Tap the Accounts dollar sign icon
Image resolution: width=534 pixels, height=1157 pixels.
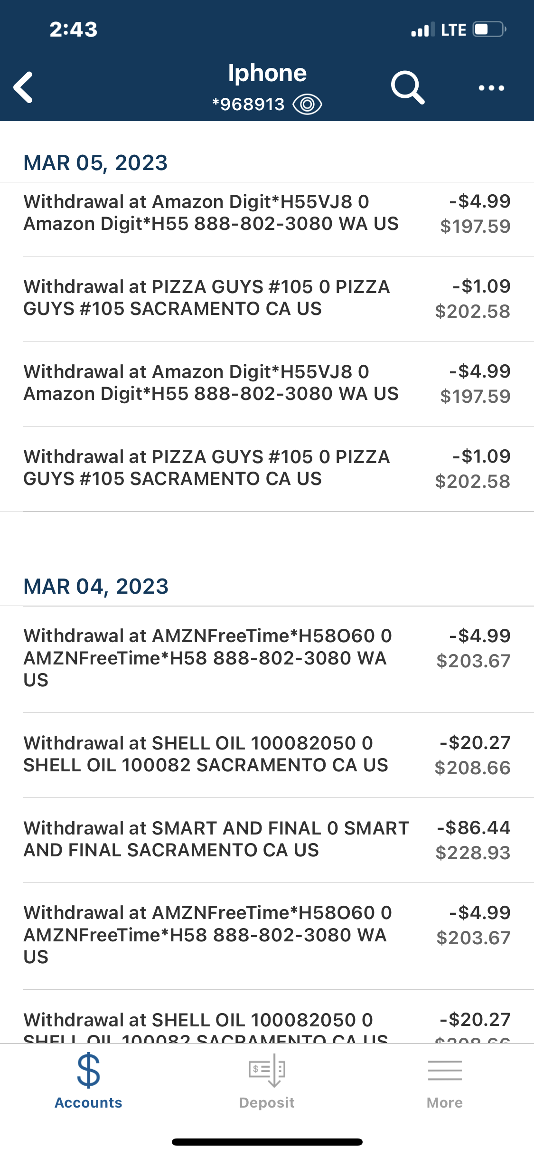point(88,1071)
